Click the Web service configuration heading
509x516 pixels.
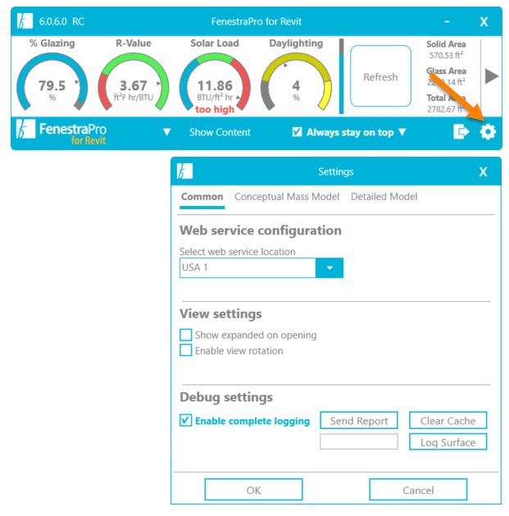(x=261, y=231)
